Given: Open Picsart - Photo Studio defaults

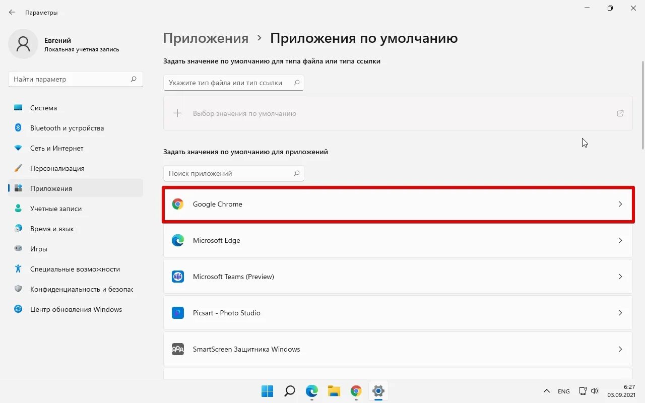Looking at the screenshot, I should pyautogui.click(x=398, y=313).
